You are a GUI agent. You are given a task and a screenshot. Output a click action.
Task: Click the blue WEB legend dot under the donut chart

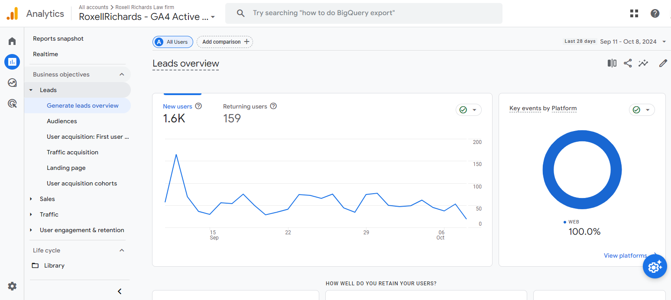pos(564,222)
